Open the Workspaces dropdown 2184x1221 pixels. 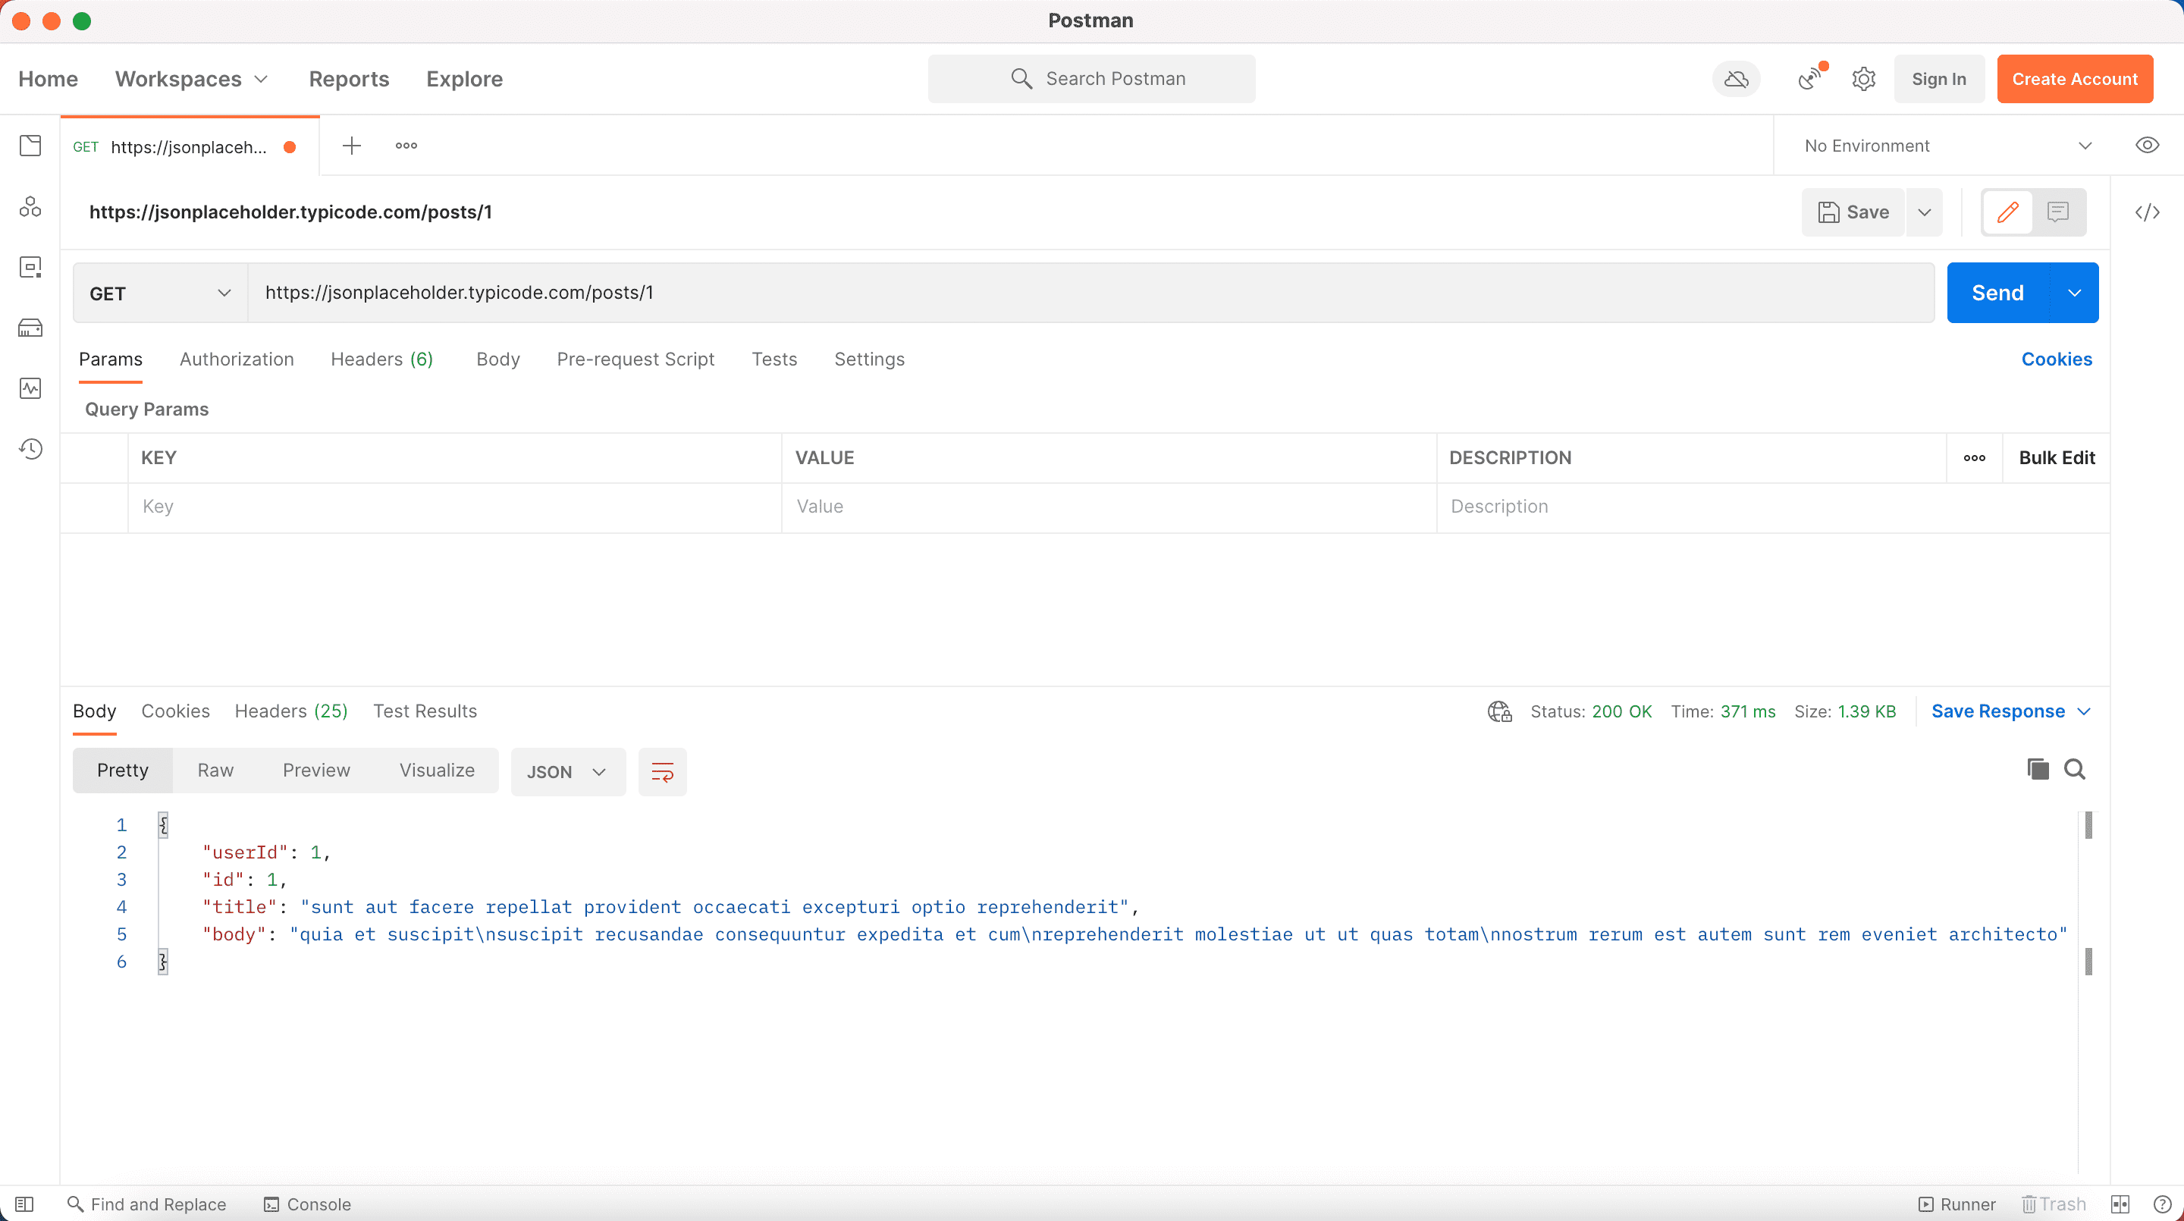click(x=192, y=79)
